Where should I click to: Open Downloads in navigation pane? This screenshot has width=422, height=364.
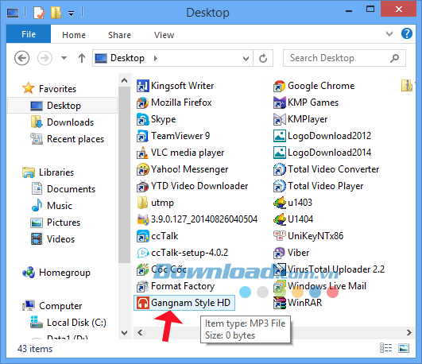click(63, 122)
